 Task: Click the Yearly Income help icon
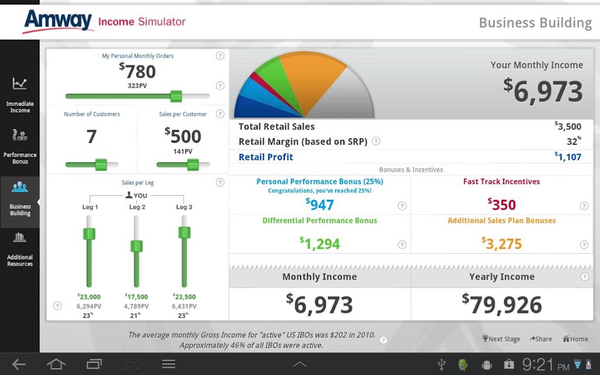[x=584, y=277]
